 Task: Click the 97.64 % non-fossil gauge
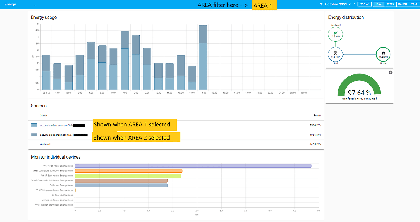(x=359, y=86)
